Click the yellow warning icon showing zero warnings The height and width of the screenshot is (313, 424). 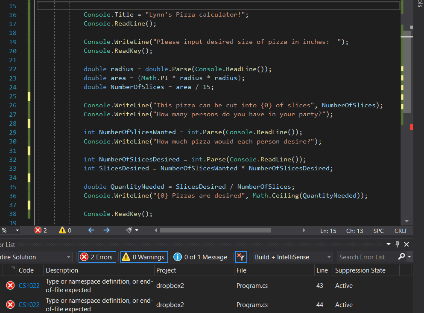(62, 230)
